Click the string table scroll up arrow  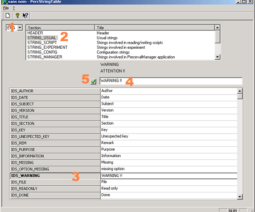coord(240,91)
